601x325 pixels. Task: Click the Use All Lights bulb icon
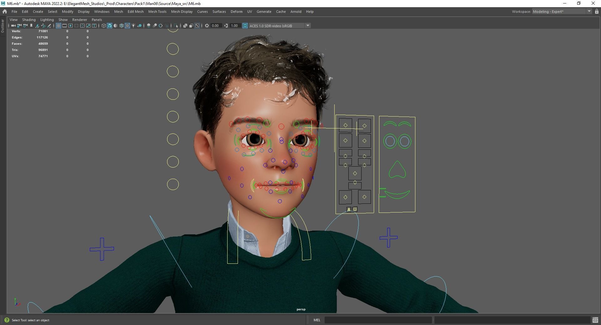133,26
